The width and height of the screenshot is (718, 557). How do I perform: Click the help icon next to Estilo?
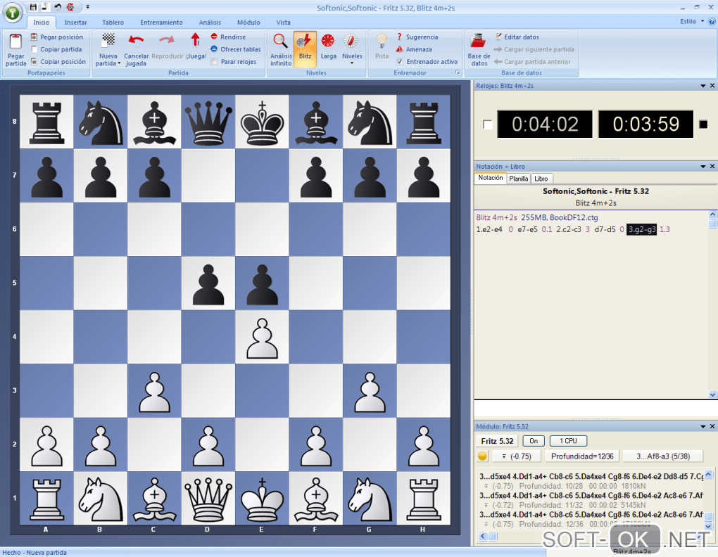pos(712,22)
